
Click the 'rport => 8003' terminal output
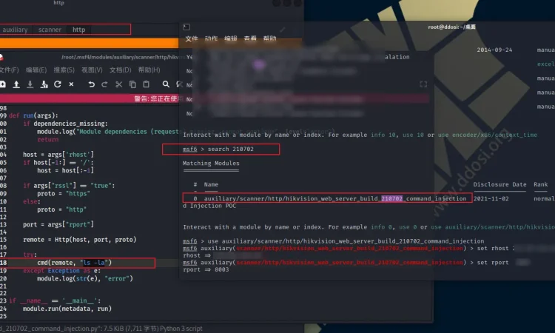pyautogui.click(x=206, y=269)
